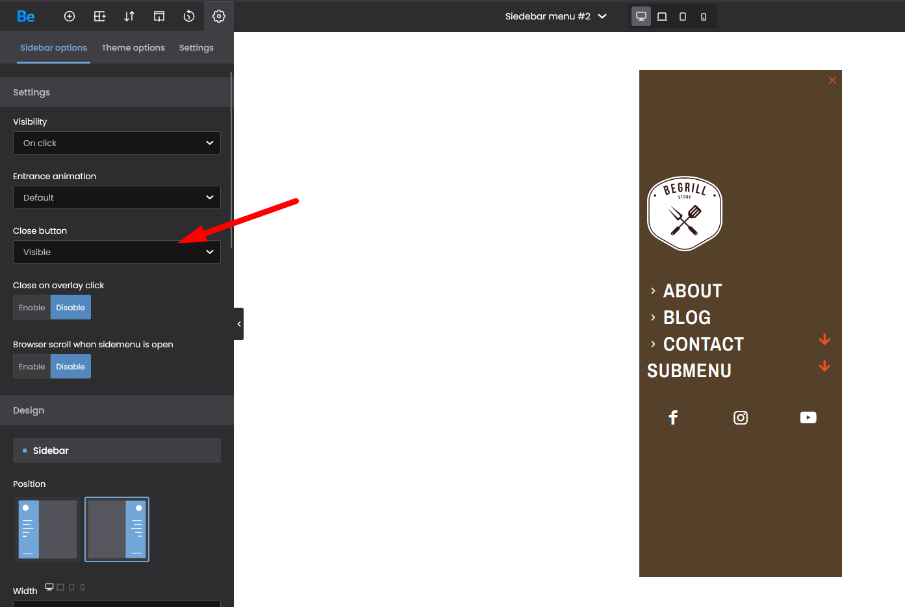This screenshot has width=905, height=607.
Task: Select tablet icon next to Width
Action: pyautogui.click(x=71, y=587)
